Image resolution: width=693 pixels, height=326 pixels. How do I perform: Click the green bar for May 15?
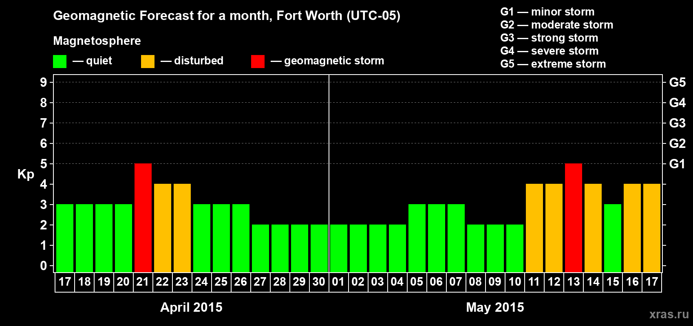tap(613, 238)
